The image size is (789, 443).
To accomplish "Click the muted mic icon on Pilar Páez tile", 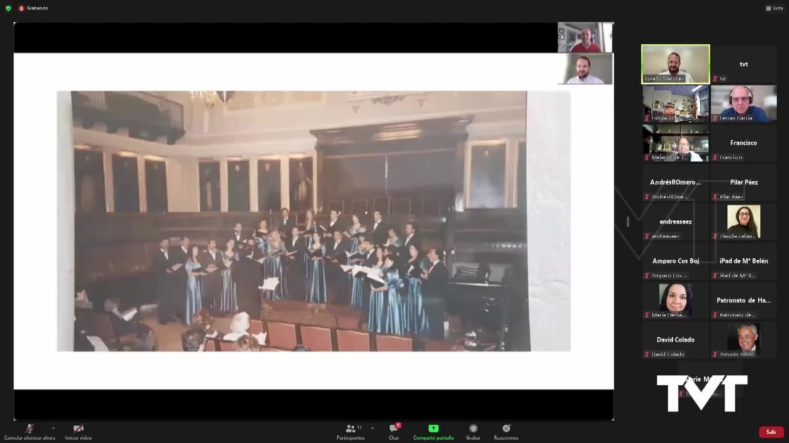I will [716, 197].
